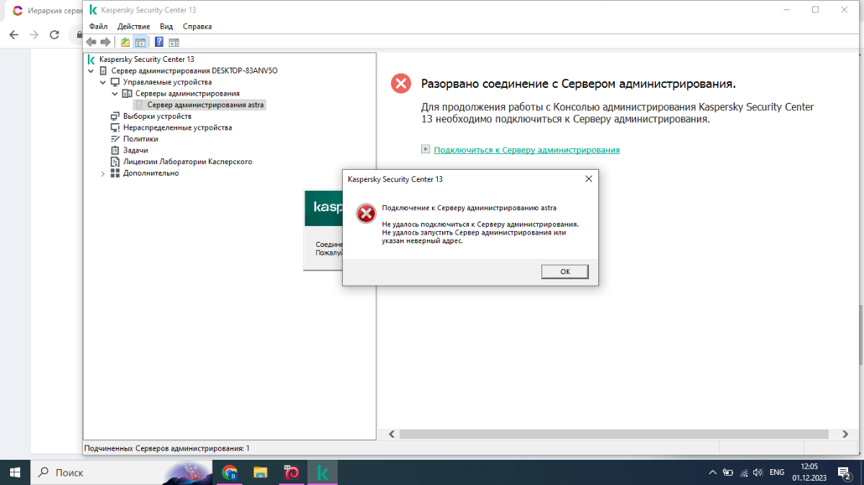
Task: Click status bar text Подчиненных Серверов администрирования: 1
Action: pyautogui.click(x=167, y=448)
